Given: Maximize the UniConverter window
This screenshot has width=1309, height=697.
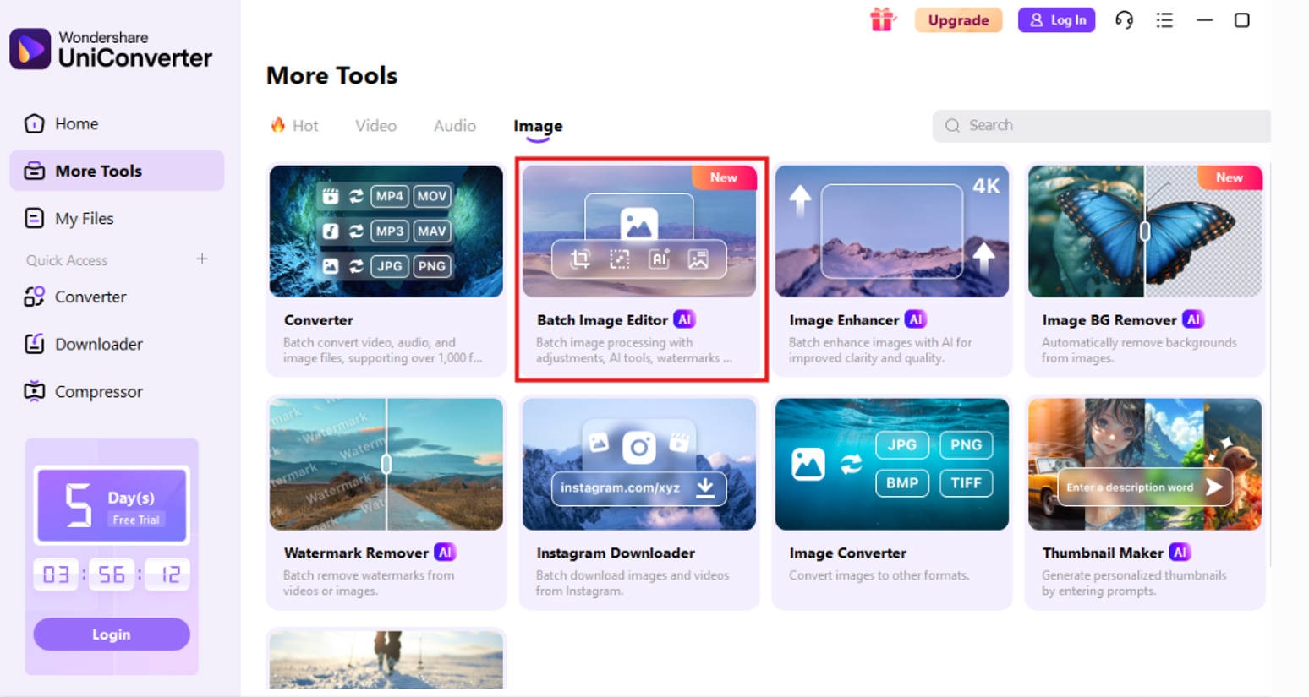Looking at the screenshot, I should click(1241, 19).
